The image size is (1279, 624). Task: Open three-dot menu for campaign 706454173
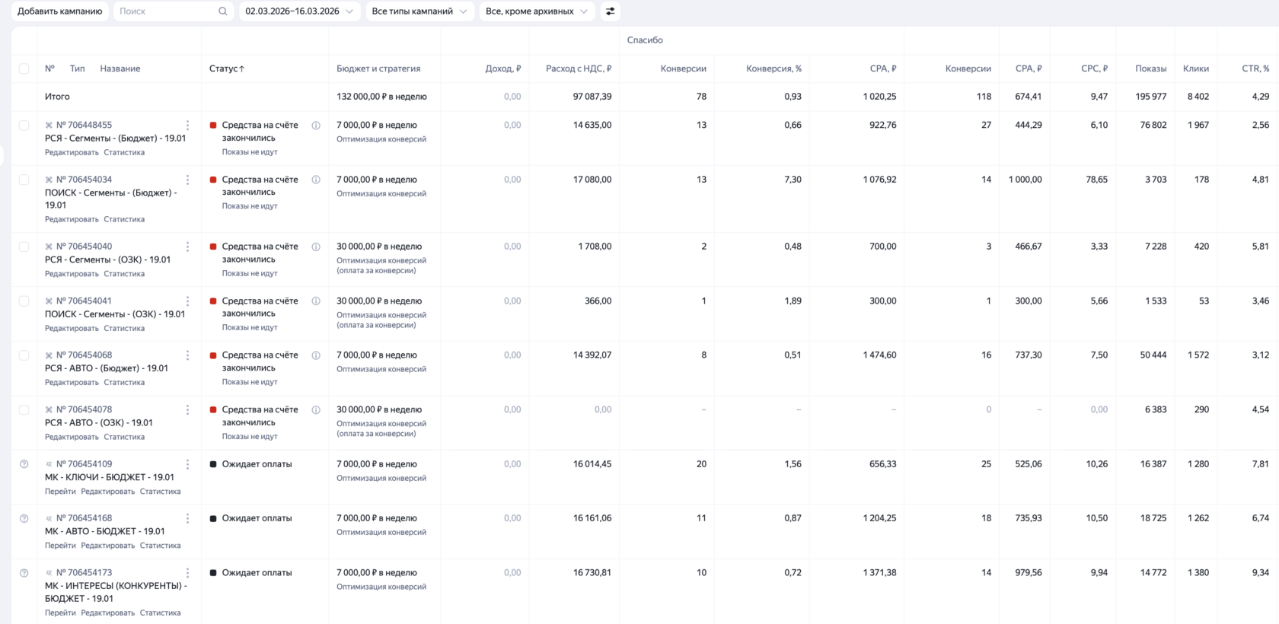[x=187, y=573]
